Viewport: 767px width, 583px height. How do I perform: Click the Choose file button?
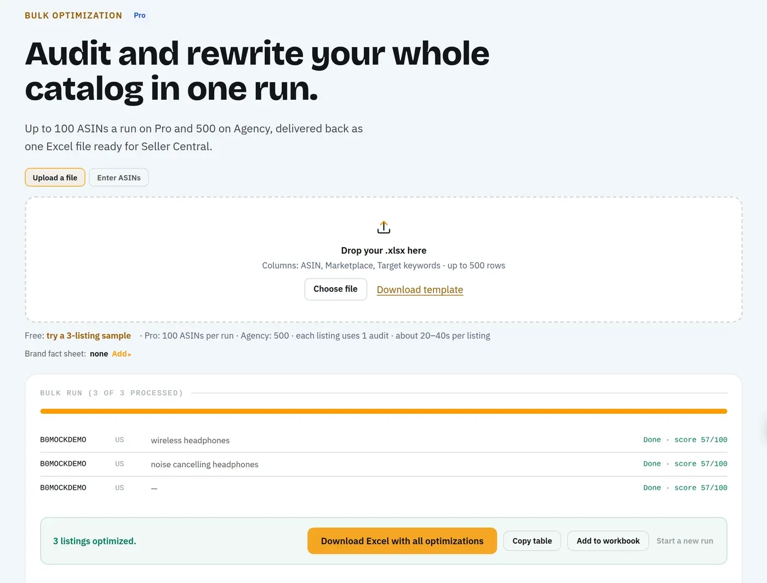tap(335, 289)
